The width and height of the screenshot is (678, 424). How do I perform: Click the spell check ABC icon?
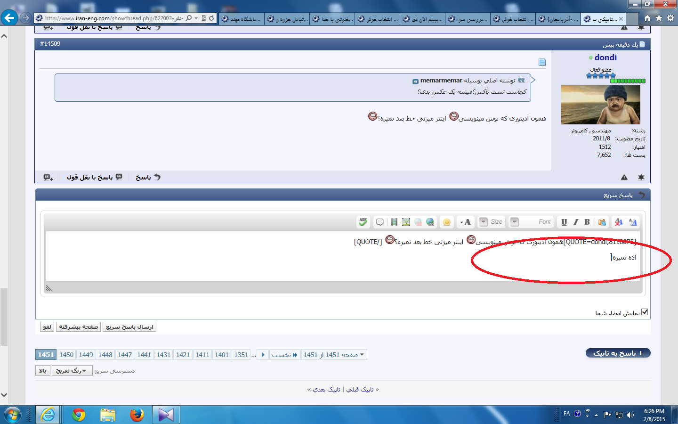pyautogui.click(x=363, y=222)
